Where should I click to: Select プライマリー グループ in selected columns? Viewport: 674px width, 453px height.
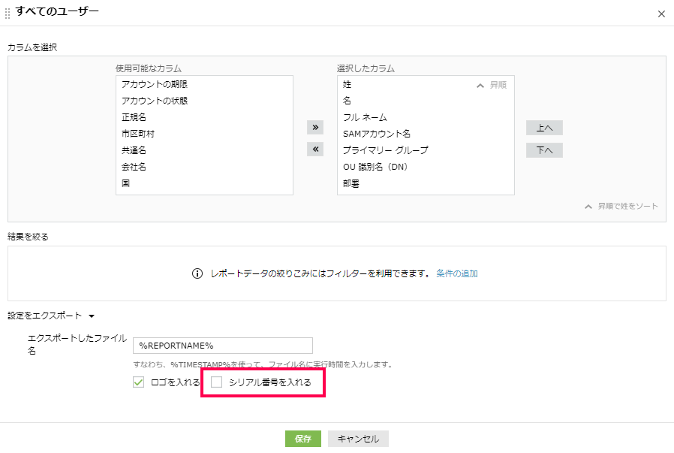pyautogui.click(x=385, y=150)
